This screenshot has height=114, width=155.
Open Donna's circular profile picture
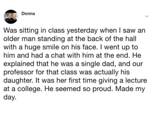pyautogui.click(x=11, y=17)
